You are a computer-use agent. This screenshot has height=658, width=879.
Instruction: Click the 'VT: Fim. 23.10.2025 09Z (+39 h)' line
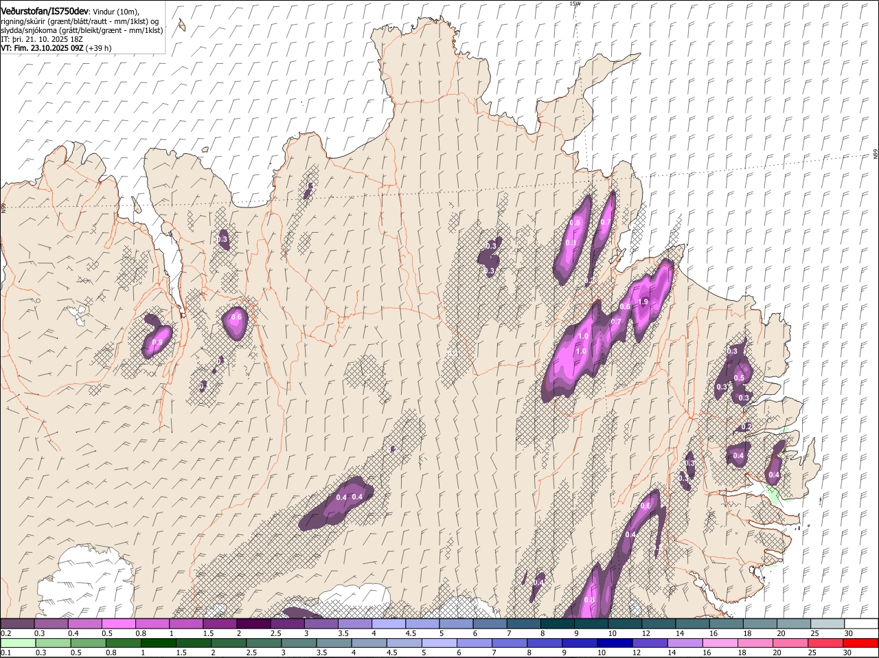tap(56, 48)
